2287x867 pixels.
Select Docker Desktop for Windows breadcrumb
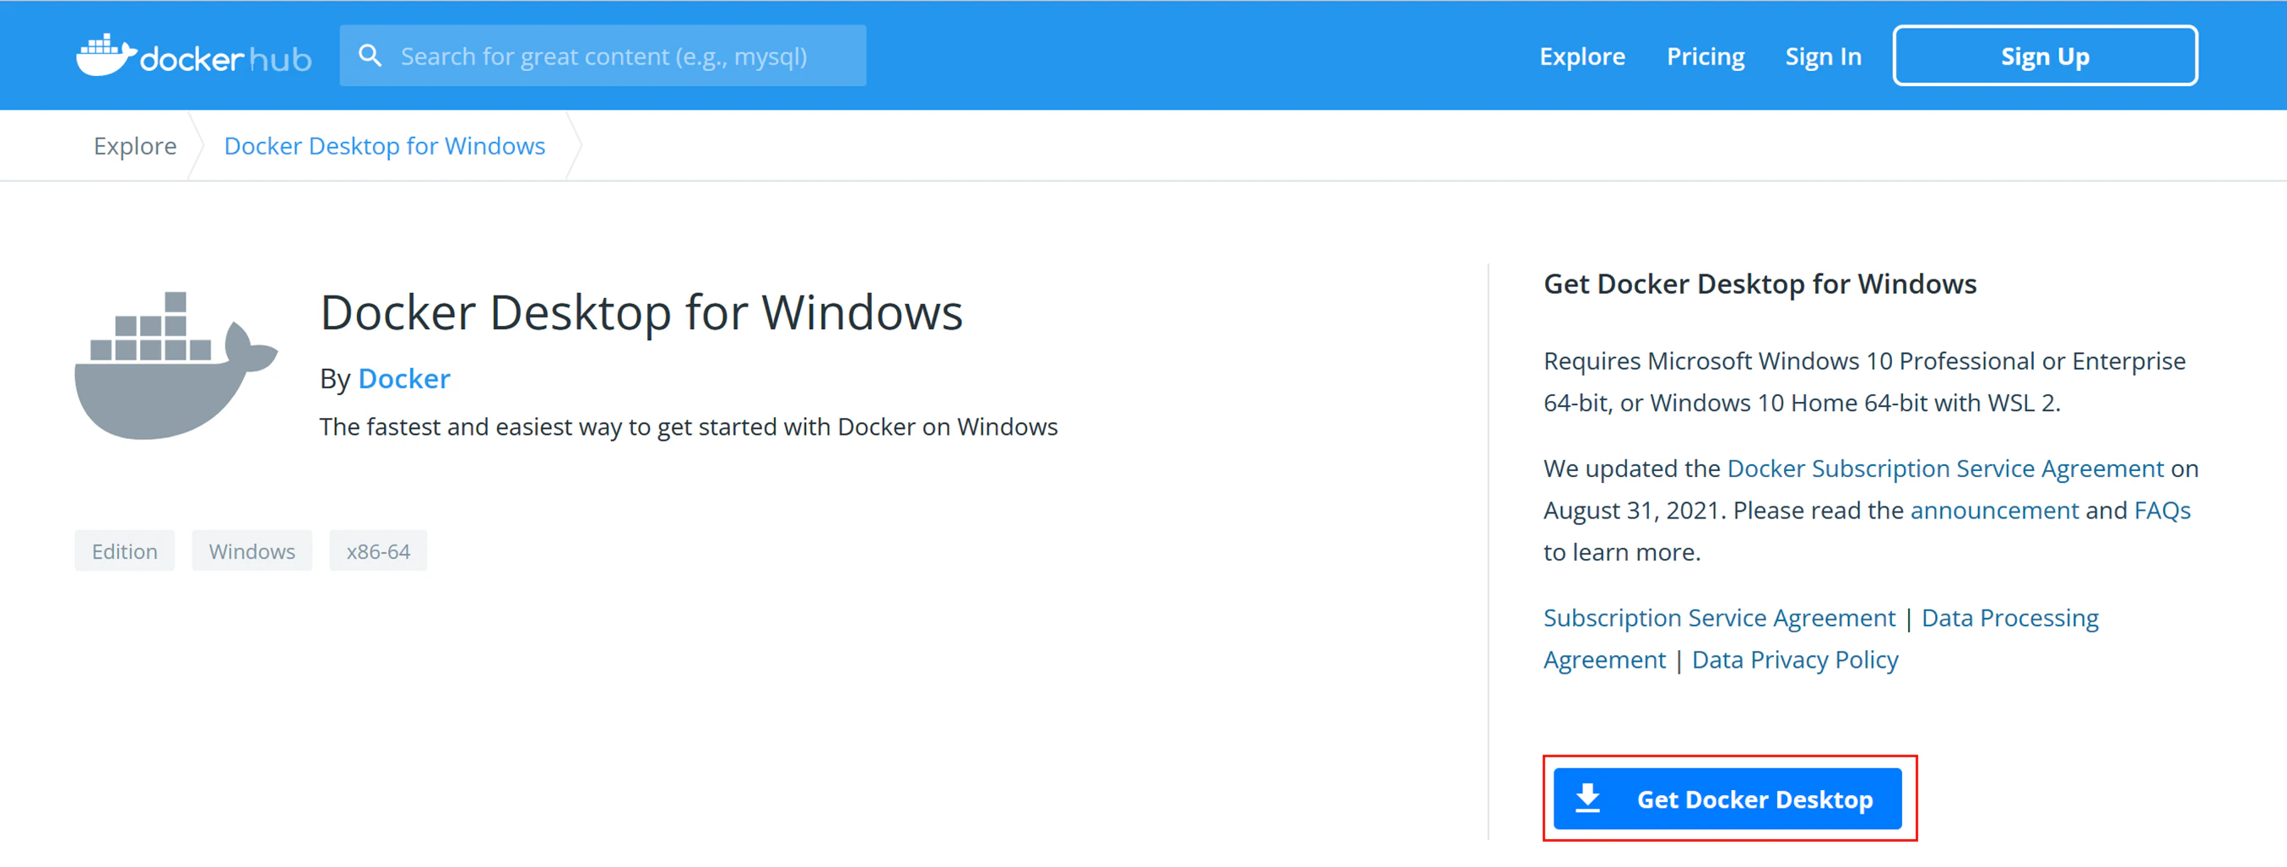[385, 146]
